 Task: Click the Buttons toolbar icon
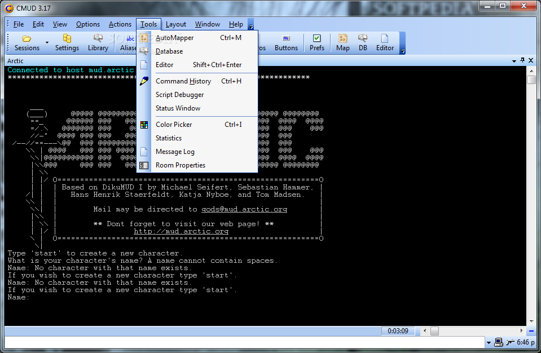point(286,43)
